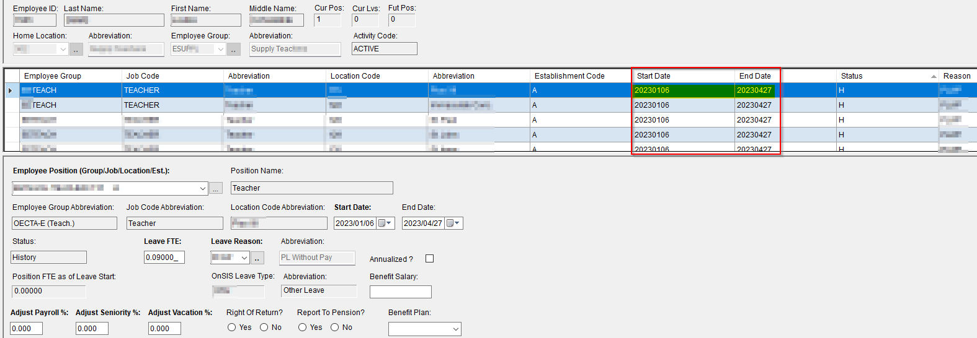Image resolution: width=977 pixels, height=338 pixels.
Task: Click the Adjust Seniority % field
Action: (92, 329)
